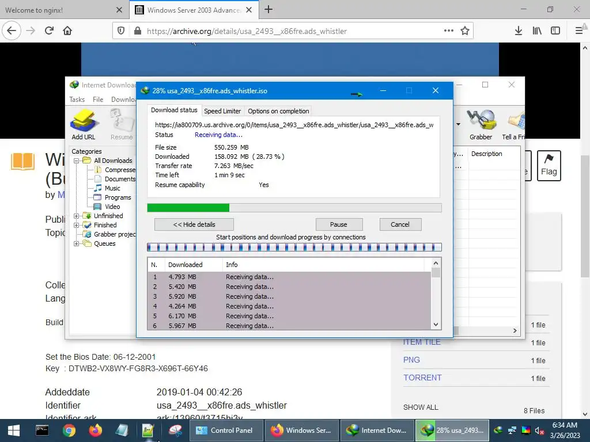Switch to the Speed Limiter tab

(222, 111)
